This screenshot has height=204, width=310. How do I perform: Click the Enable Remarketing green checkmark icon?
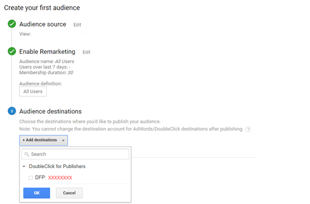12,51
